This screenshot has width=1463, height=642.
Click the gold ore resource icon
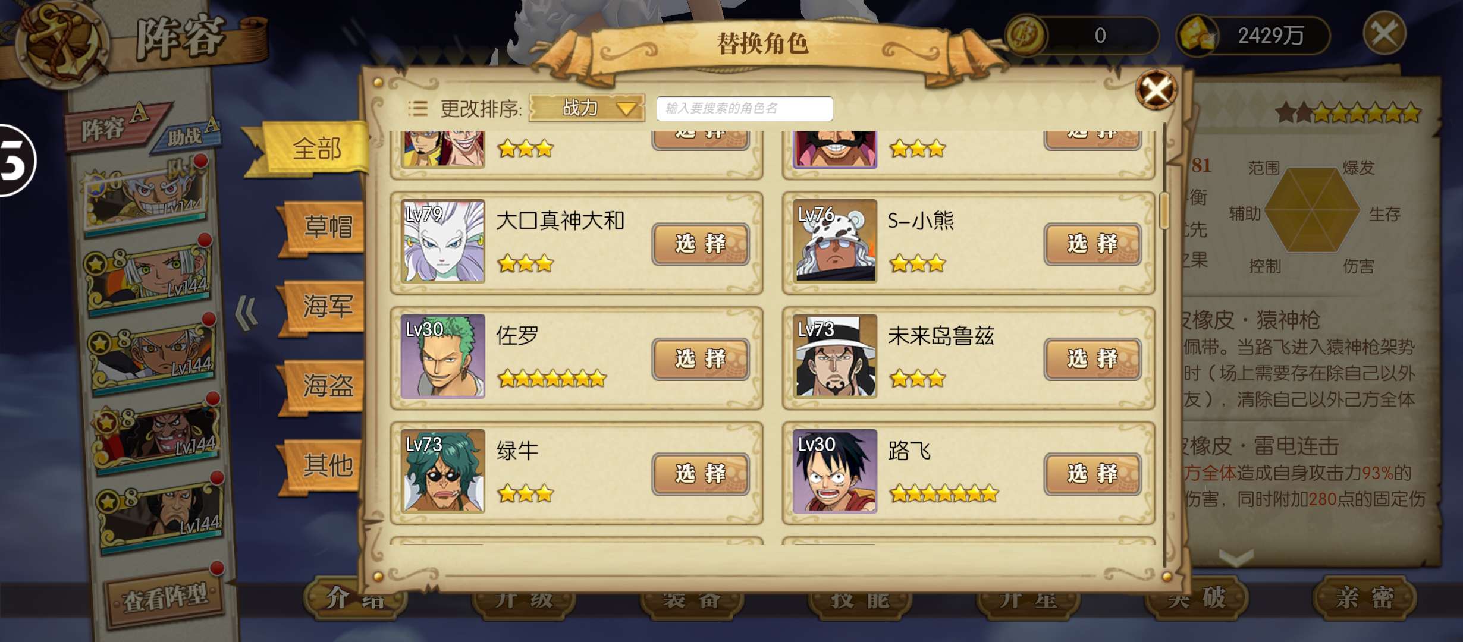(x=1197, y=36)
